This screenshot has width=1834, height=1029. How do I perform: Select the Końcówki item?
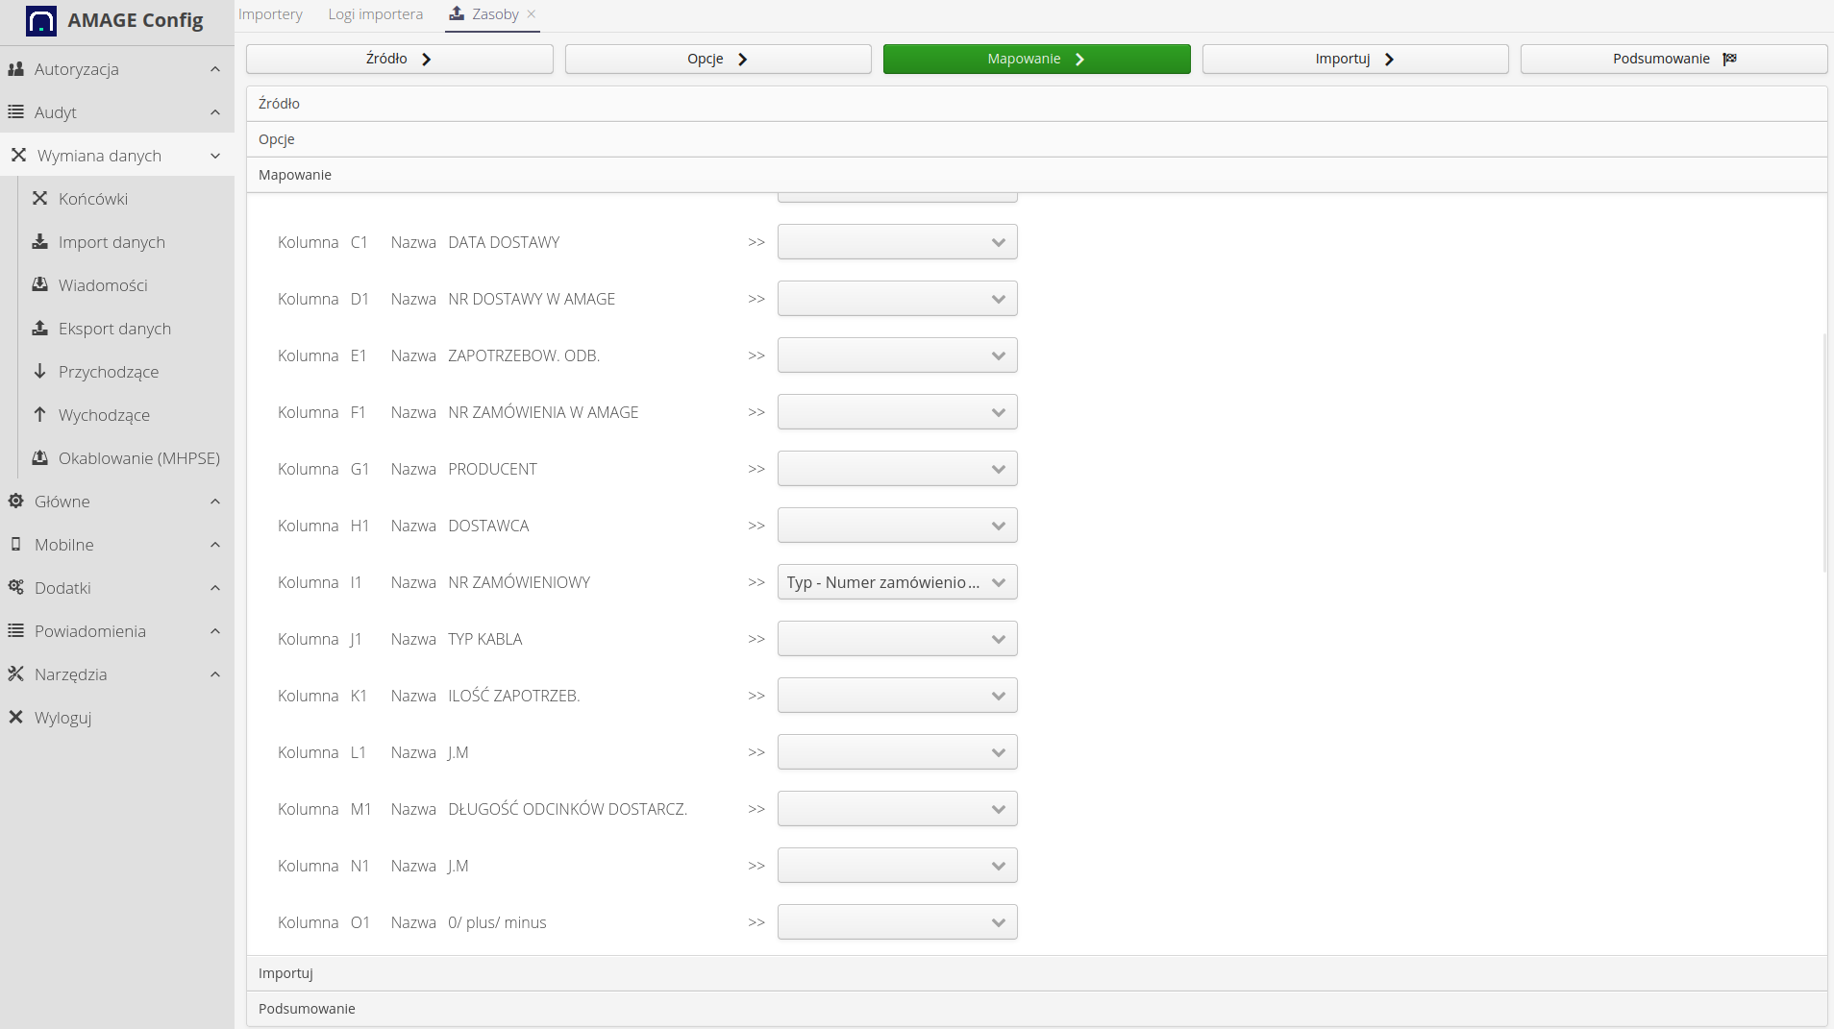92,198
